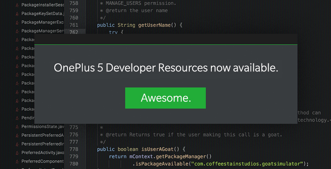Click the Java icon beside PackageKeySetData
Image resolution: width=331 pixels, height=169 pixels.
17,14
